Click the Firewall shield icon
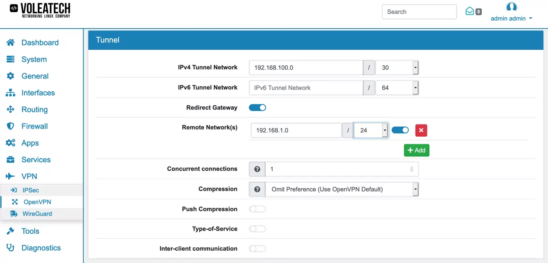 [10, 126]
